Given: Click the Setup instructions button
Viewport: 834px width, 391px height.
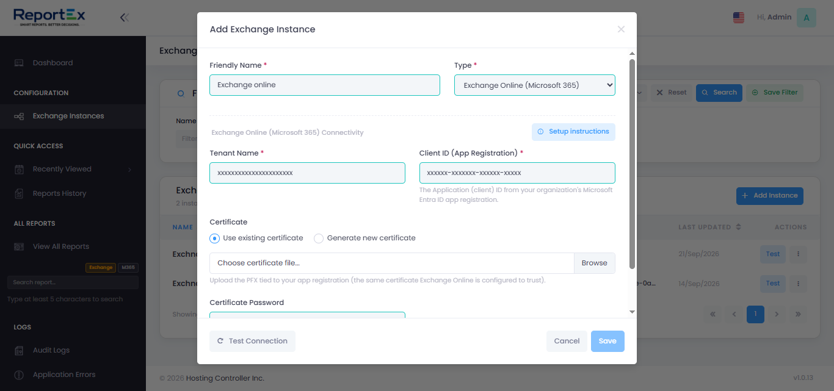Looking at the screenshot, I should 573,132.
